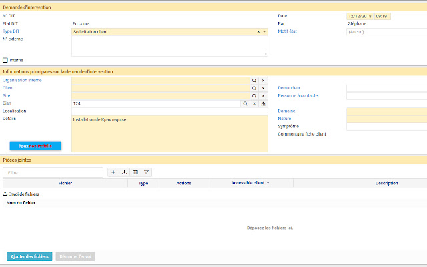Click the download icon in Pièces jointes
Viewport: 427px width, 267px height.
pyautogui.click(x=125, y=172)
